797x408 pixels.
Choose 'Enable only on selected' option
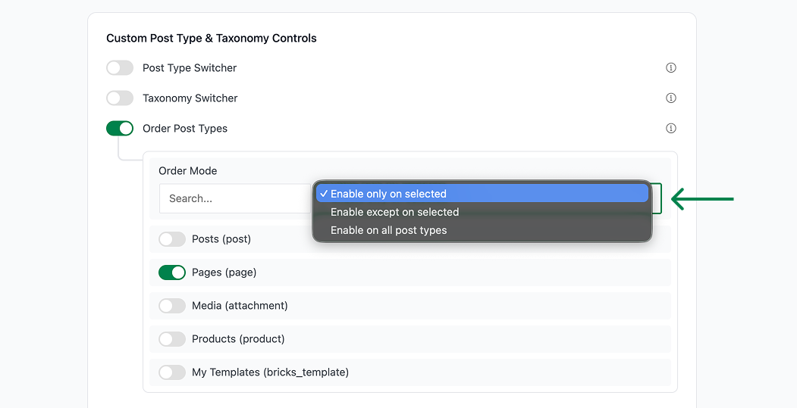click(482, 193)
